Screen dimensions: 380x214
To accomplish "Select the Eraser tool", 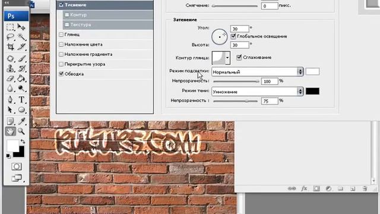I will (10, 78).
